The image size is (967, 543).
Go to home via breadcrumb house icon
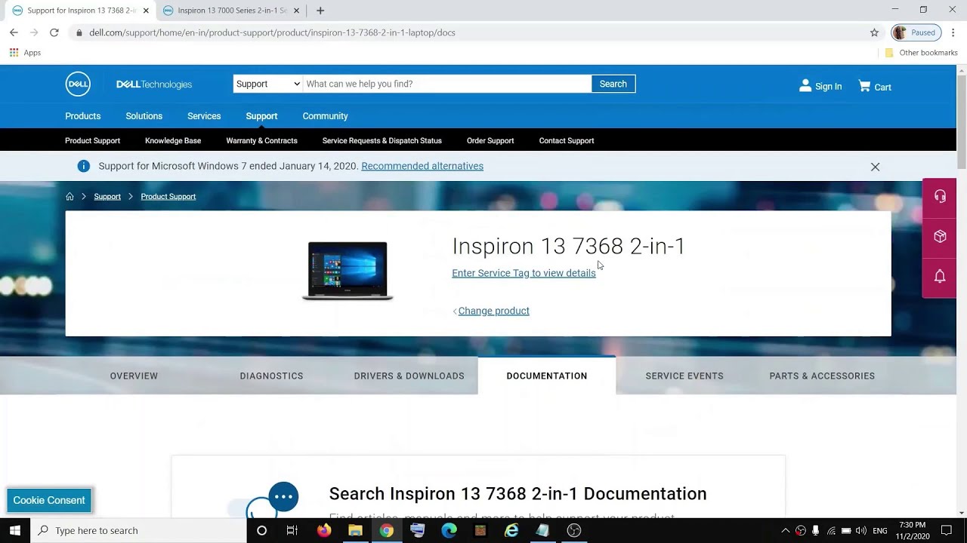70,196
